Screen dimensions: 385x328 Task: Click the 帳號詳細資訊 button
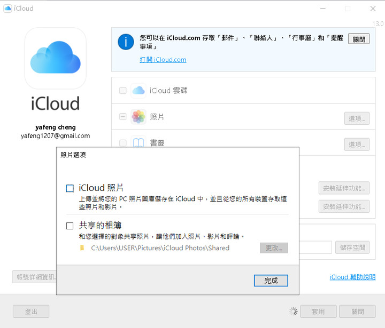[x=34, y=277]
